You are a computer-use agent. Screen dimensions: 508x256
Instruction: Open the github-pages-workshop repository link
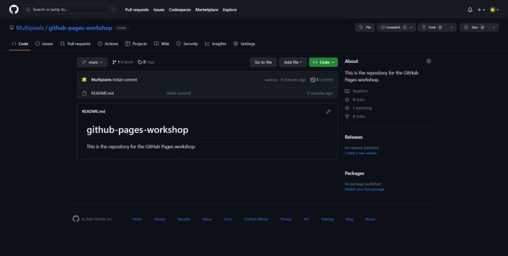(x=81, y=28)
